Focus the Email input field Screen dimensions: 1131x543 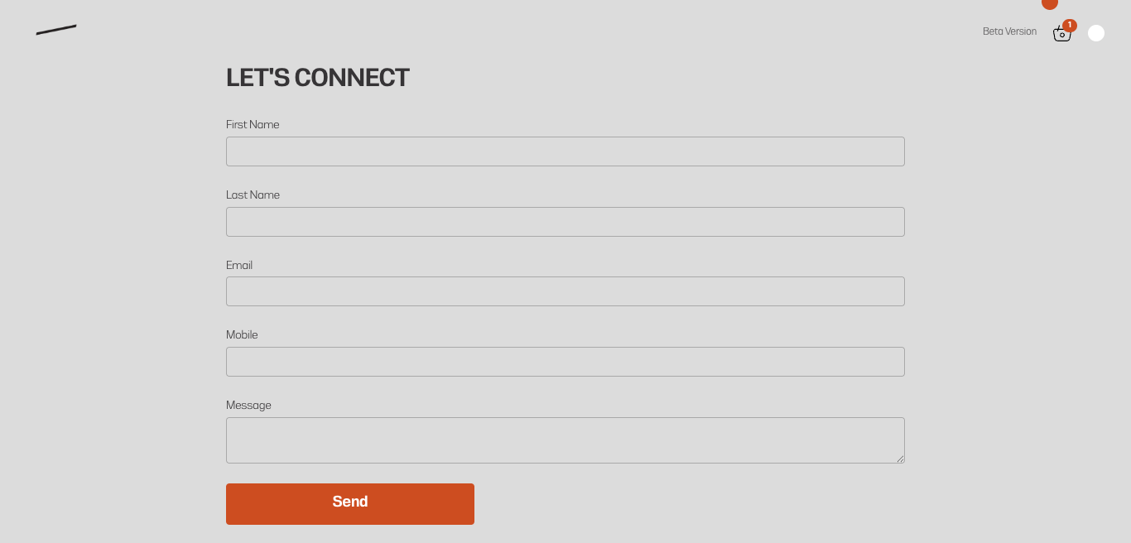tap(565, 291)
